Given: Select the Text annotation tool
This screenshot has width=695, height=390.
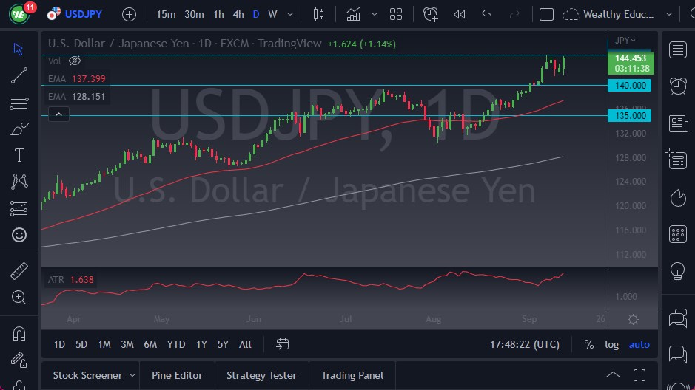Looking at the screenshot, I should point(19,155).
